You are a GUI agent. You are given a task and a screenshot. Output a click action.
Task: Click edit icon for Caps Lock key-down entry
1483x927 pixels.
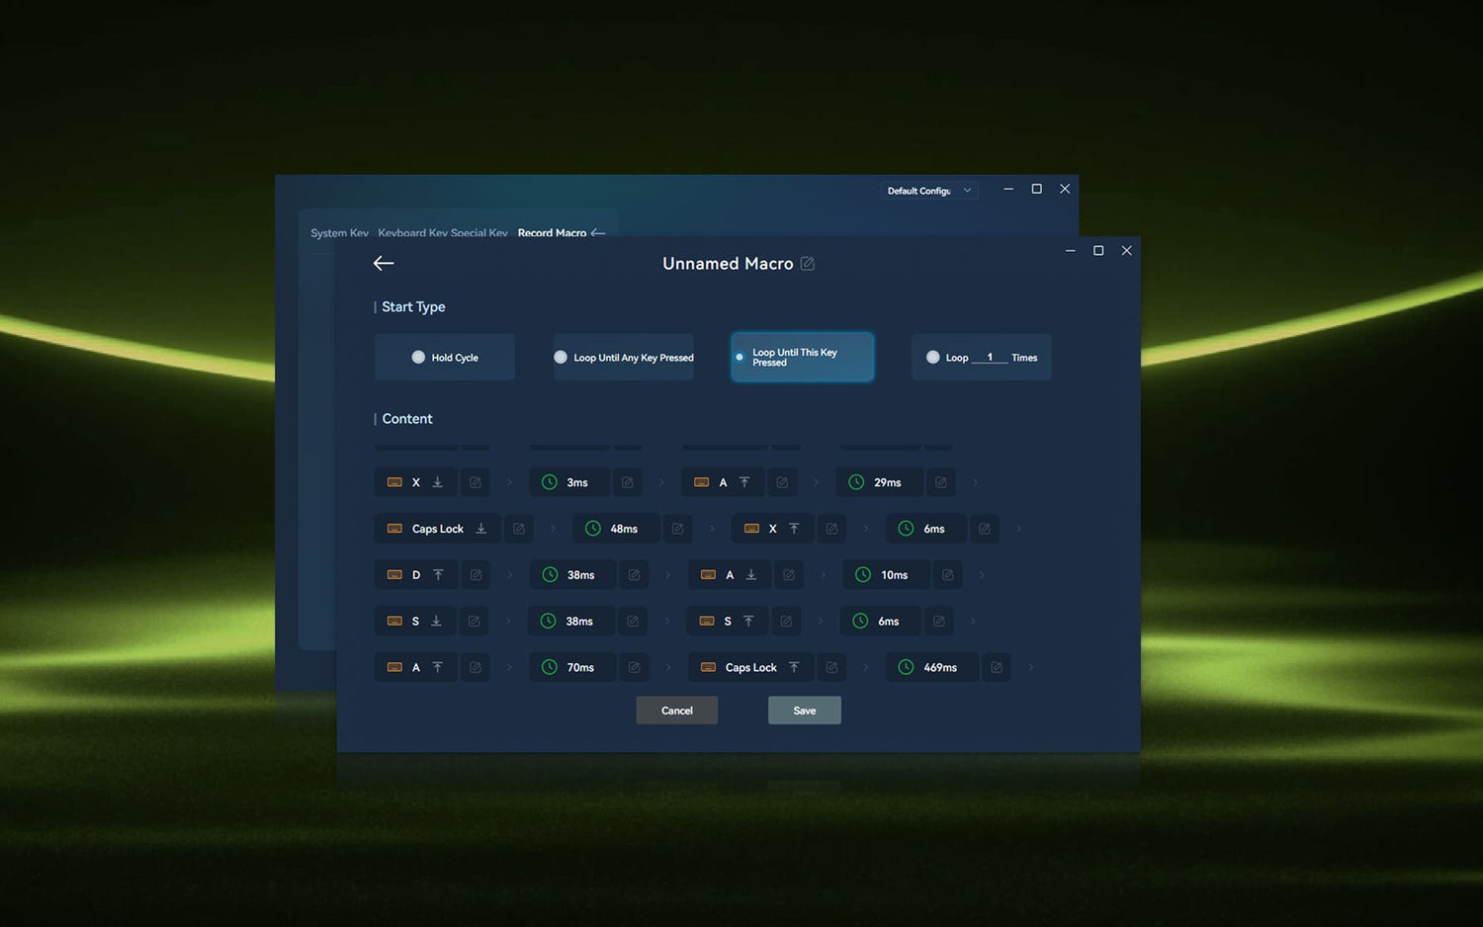(x=519, y=529)
